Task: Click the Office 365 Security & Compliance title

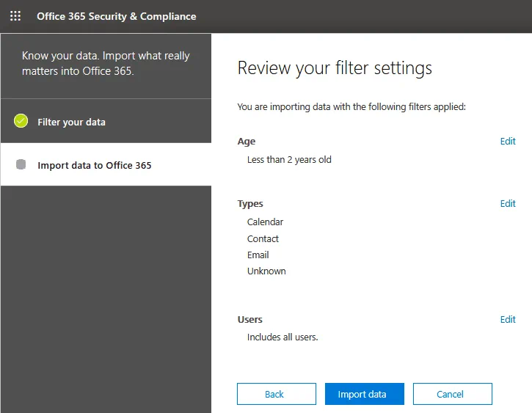Action: pyautogui.click(x=117, y=15)
